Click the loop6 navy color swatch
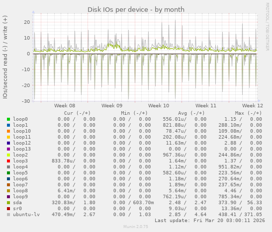Viewport: 272px width, 232px height. coord(8,179)
